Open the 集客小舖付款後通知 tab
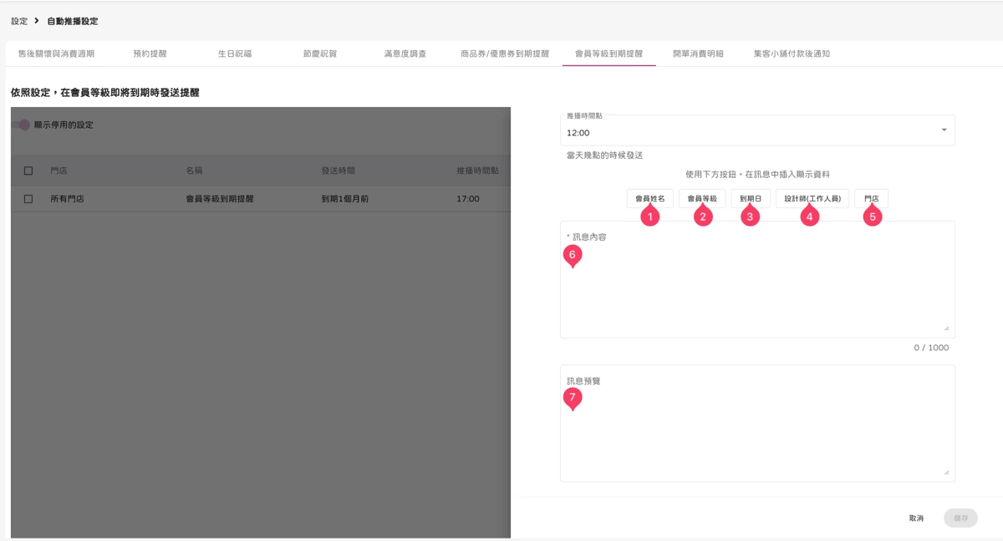This screenshot has width=1003, height=541. [x=792, y=54]
